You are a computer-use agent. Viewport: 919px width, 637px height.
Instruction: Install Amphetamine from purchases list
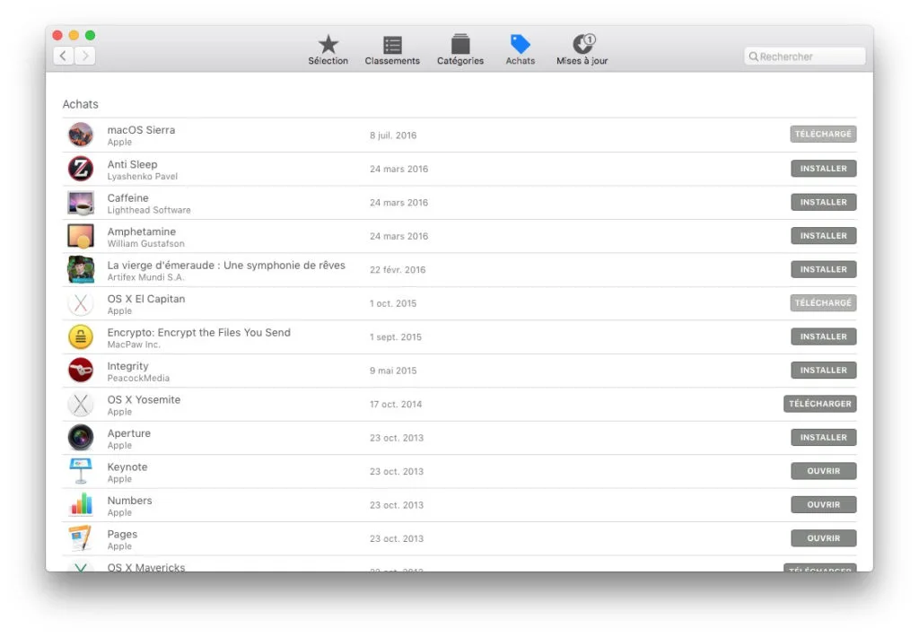[823, 235]
